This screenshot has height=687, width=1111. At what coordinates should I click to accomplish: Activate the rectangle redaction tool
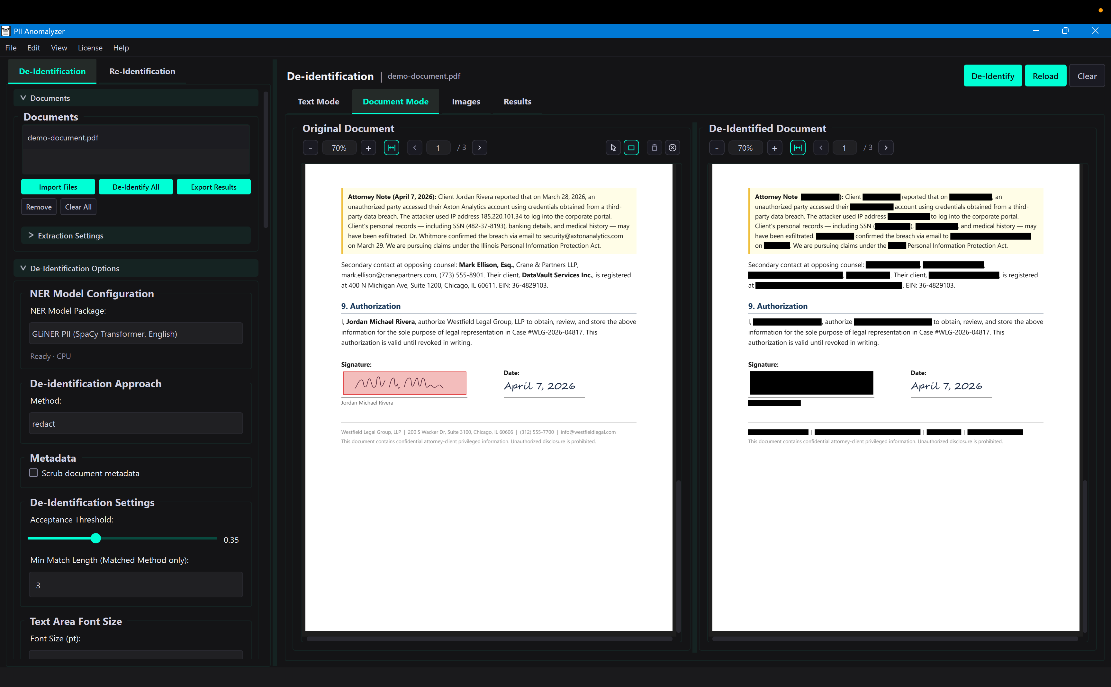coord(631,147)
